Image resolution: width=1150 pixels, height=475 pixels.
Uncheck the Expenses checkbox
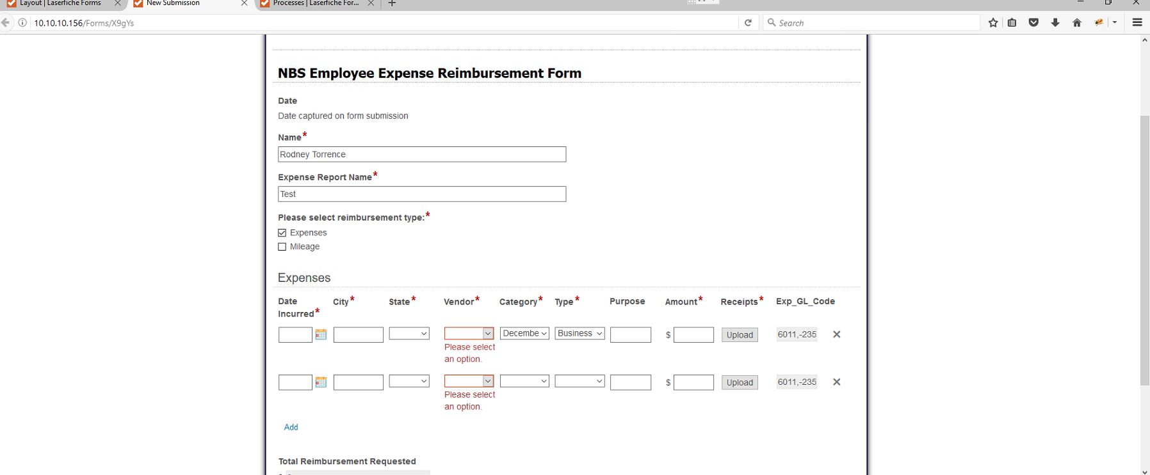click(282, 233)
